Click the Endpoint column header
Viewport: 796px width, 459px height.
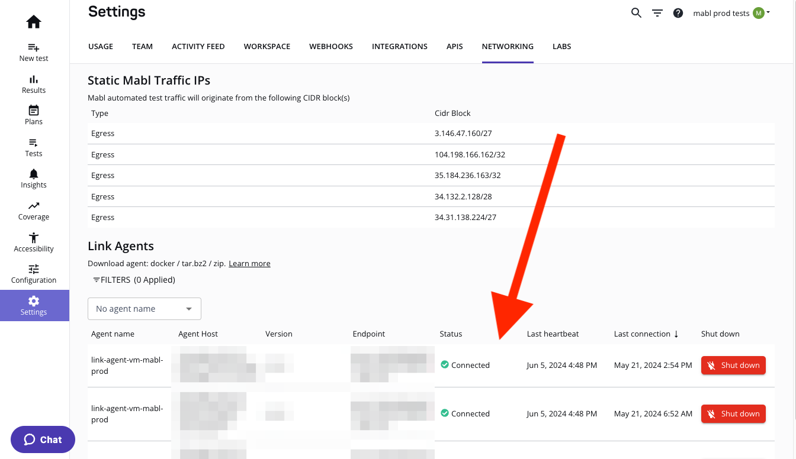click(368, 334)
